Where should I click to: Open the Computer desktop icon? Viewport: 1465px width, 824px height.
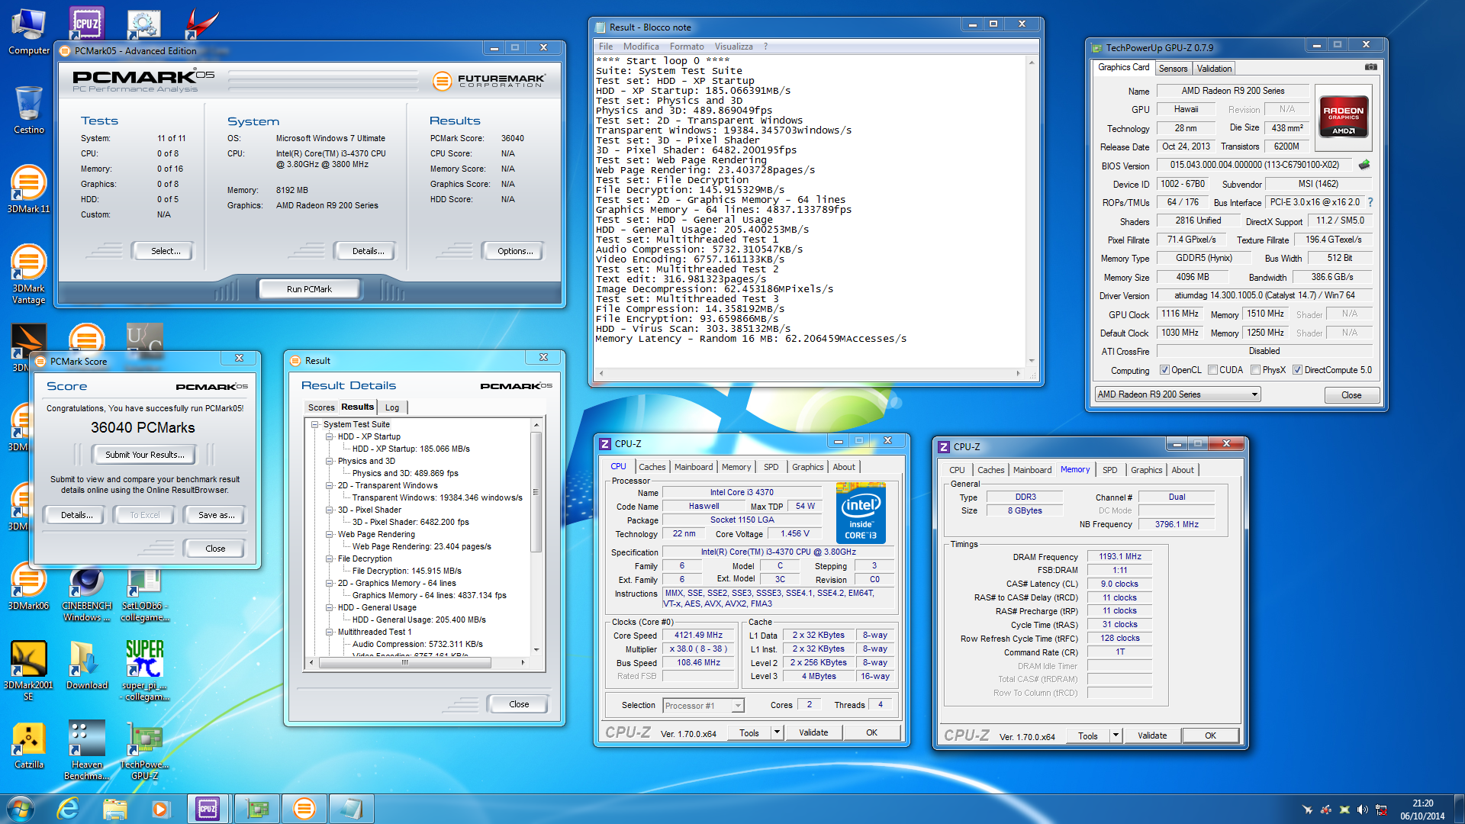tap(28, 31)
